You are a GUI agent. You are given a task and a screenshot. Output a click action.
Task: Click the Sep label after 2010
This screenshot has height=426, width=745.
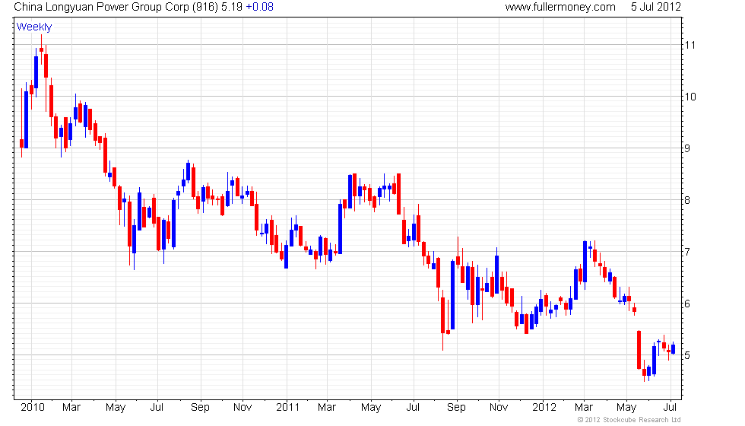(x=200, y=408)
